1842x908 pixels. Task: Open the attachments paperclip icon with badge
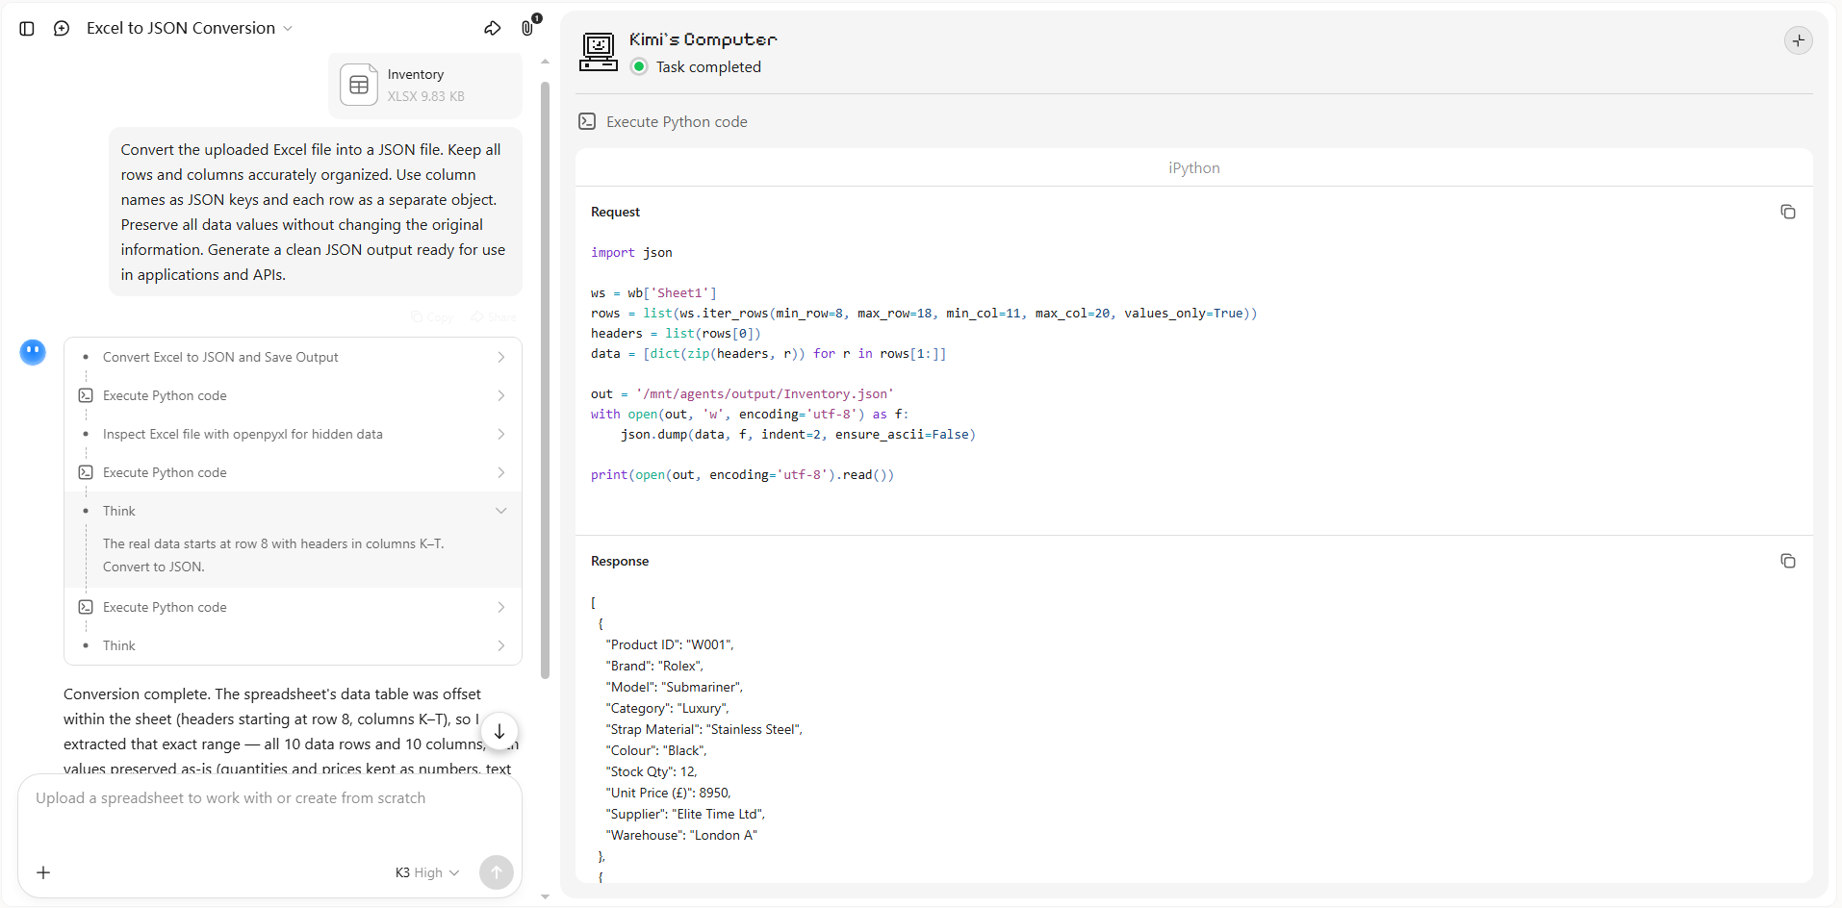coord(528,27)
